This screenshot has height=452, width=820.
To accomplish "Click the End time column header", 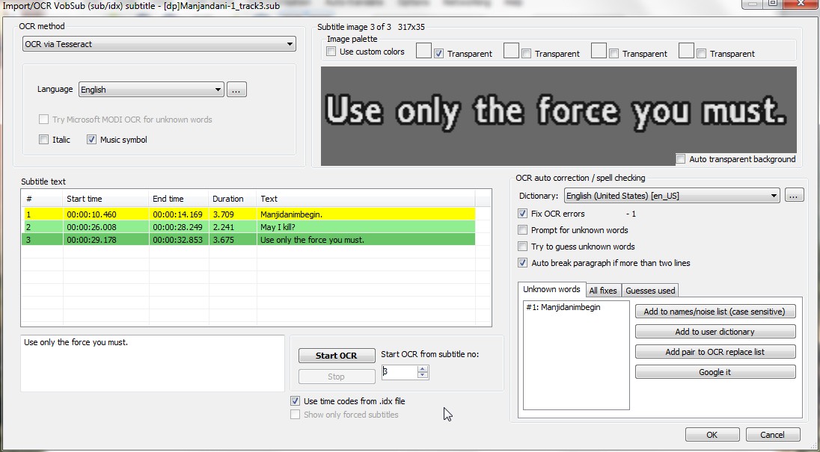I will [178, 199].
